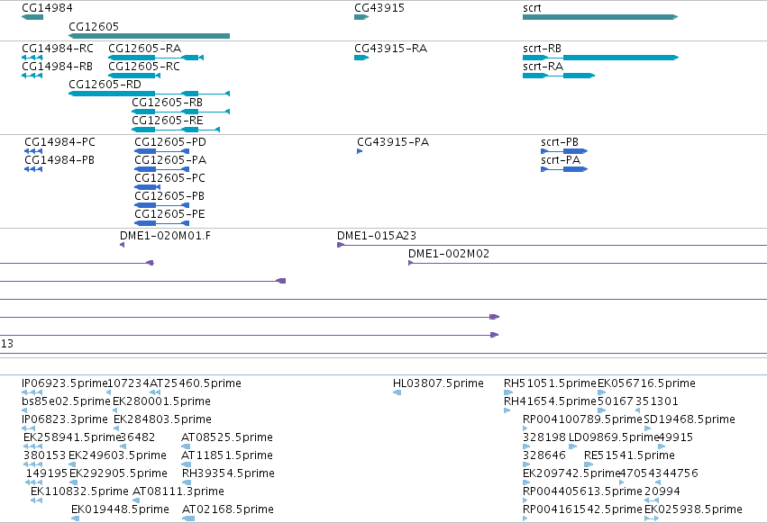
Task: Select EST RP004161542.5prime
Action: (525, 518)
